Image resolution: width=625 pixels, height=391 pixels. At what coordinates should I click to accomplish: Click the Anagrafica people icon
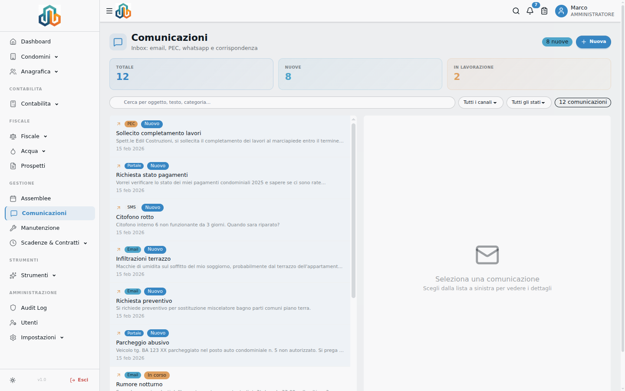(13, 72)
